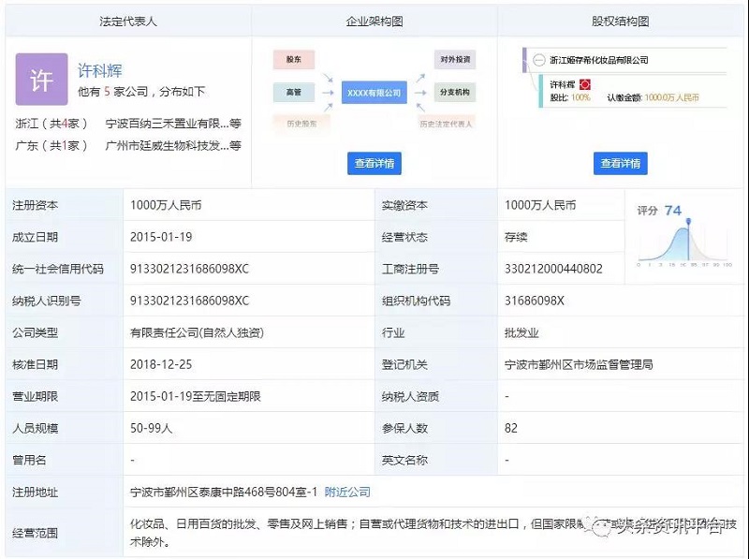Click the score marker on 评分 chart
749x559 pixels.
688,221
